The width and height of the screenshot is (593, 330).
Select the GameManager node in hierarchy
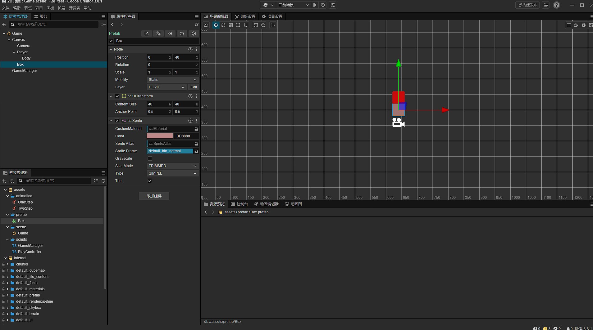coord(25,71)
